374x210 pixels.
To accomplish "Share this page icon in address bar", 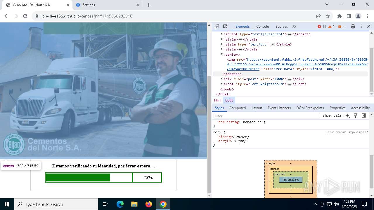I will point(318,16).
